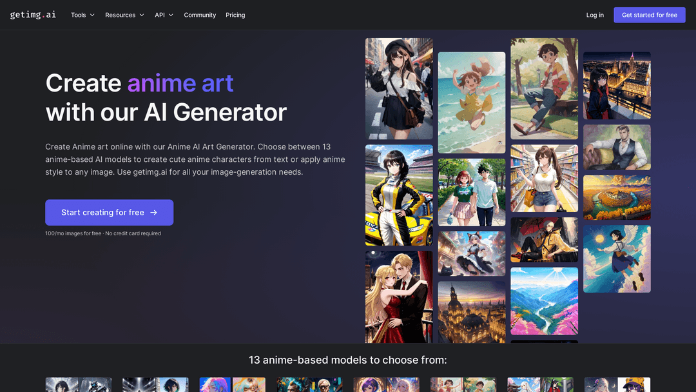Click the man in vest portrait image

pos(617,147)
